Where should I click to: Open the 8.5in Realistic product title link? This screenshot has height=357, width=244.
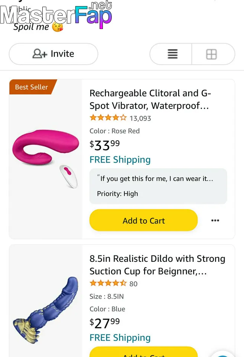pyautogui.click(x=157, y=265)
